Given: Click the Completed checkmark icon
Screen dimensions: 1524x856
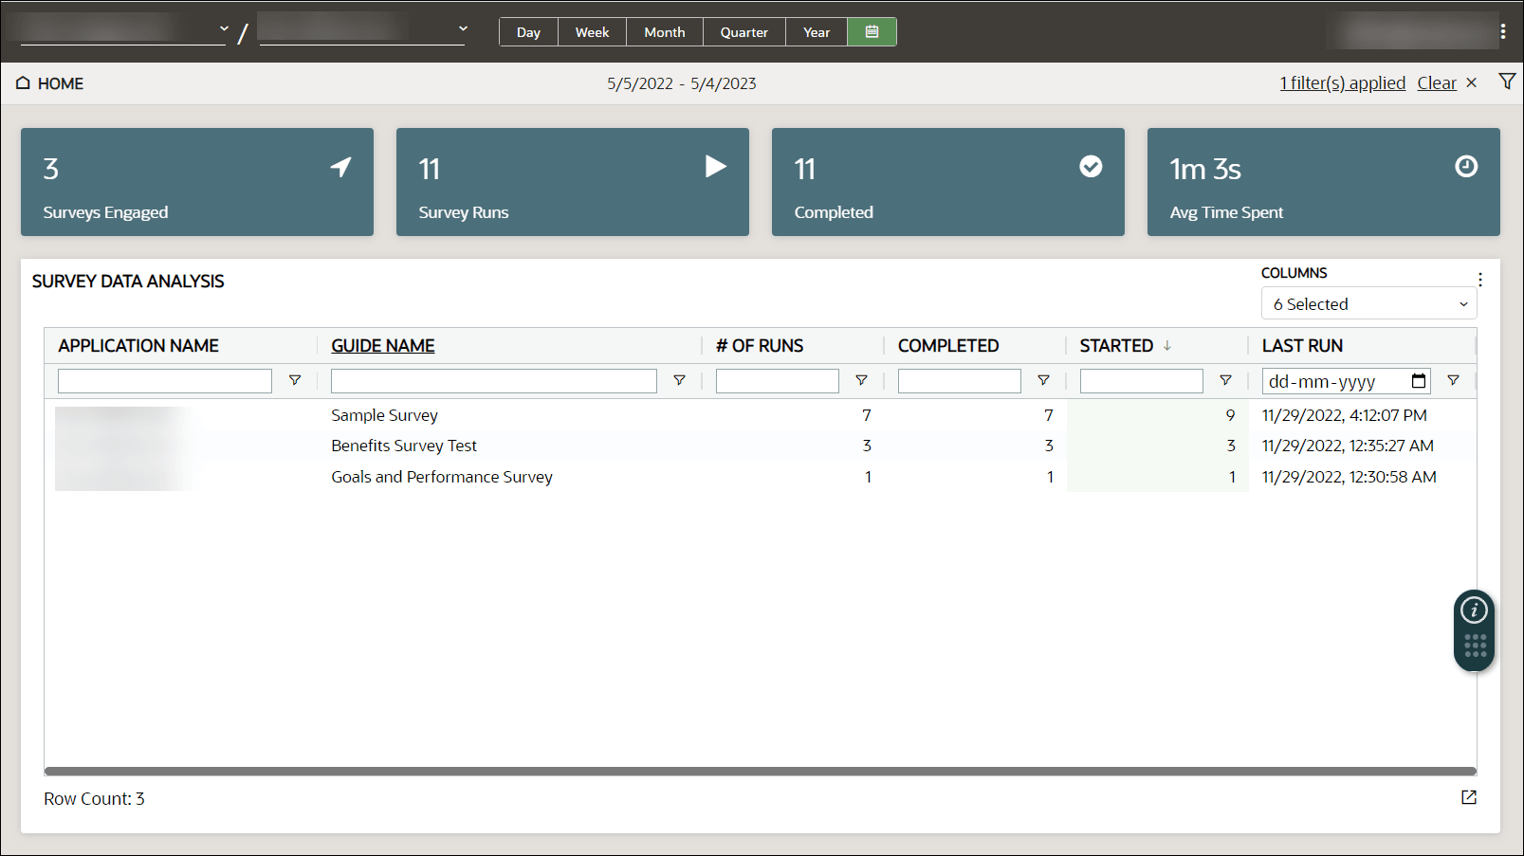Looking at the screenshot, I should [1091, 167].
